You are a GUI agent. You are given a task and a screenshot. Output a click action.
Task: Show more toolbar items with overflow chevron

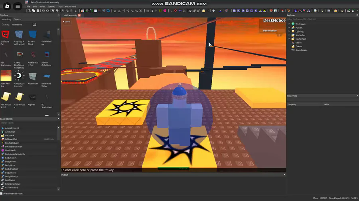357,11
